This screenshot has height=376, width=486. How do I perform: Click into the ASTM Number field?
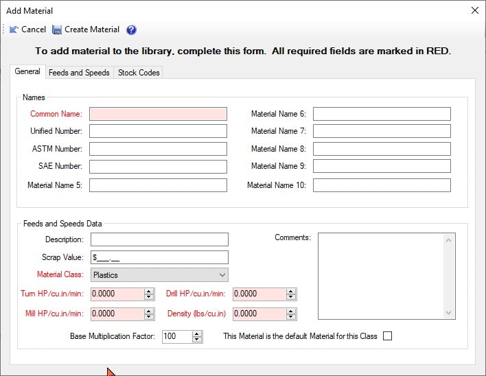[x=158, y=149]
